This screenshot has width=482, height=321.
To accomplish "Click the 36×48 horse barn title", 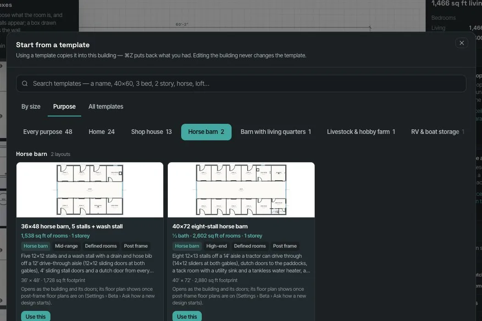I will pyautogui.click(x=72, y=227).
